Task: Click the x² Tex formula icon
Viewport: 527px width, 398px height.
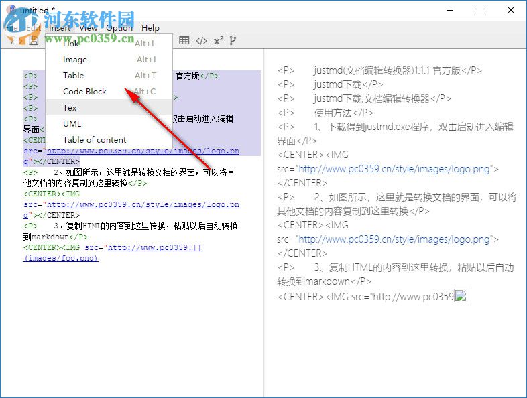Action: 219,41
